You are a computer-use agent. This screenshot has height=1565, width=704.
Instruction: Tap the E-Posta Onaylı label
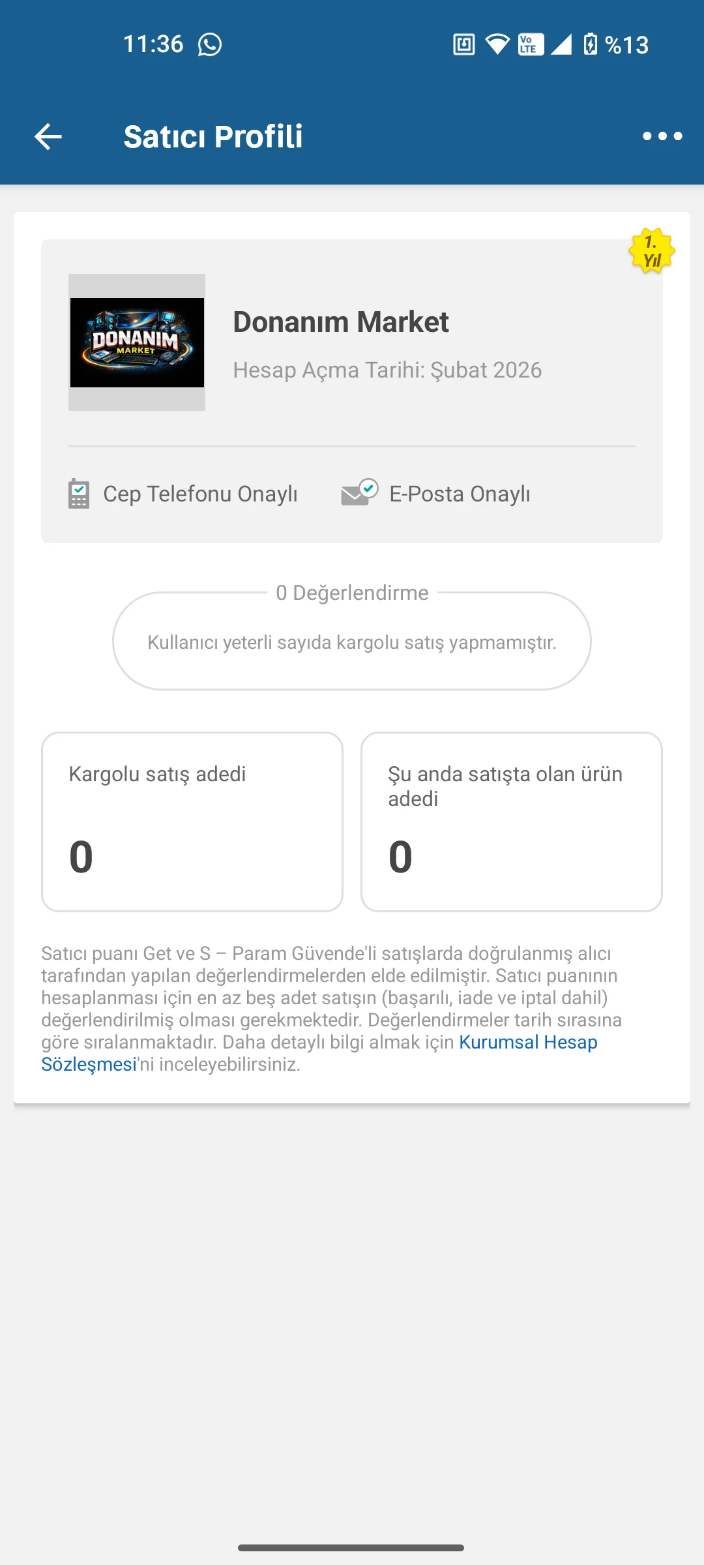[460, 494]
